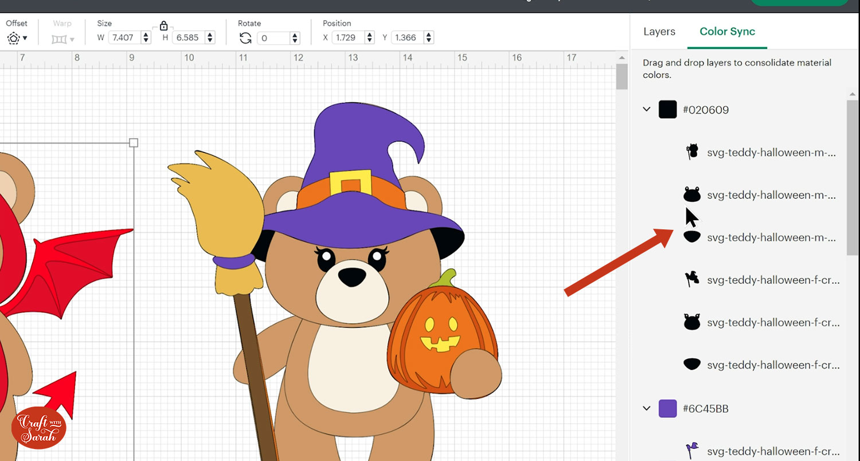Click the Rotate angle input field

point(273,38)
